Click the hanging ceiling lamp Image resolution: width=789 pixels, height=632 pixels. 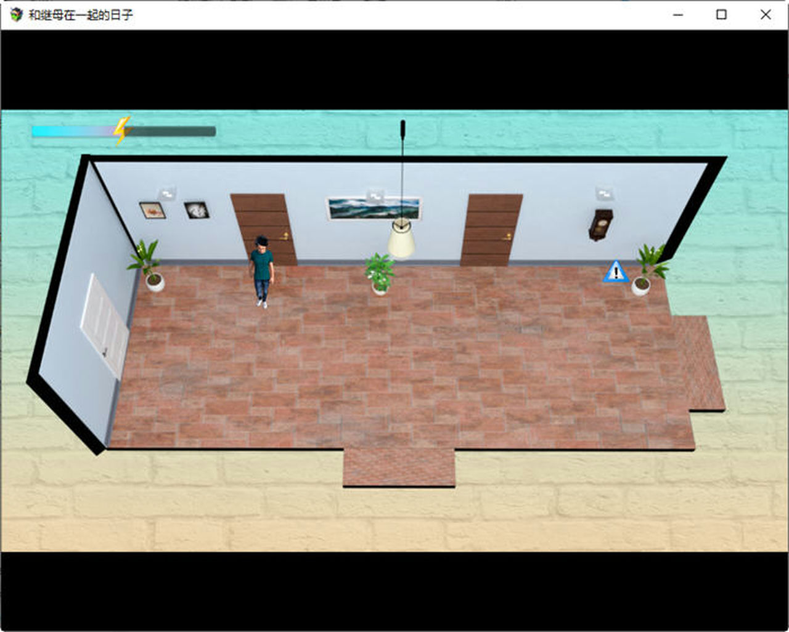[x=401, y=238]
